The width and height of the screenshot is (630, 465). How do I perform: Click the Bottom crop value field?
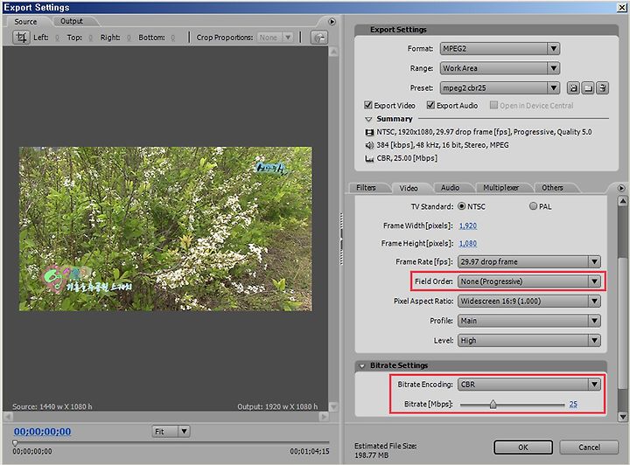tap(172, 38)
